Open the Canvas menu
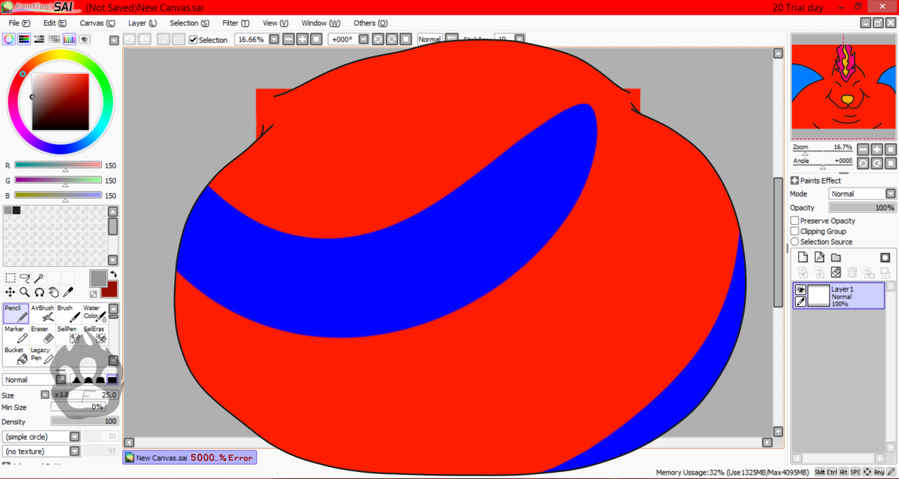The image size is (899, 479). click(x=97, y=23)
